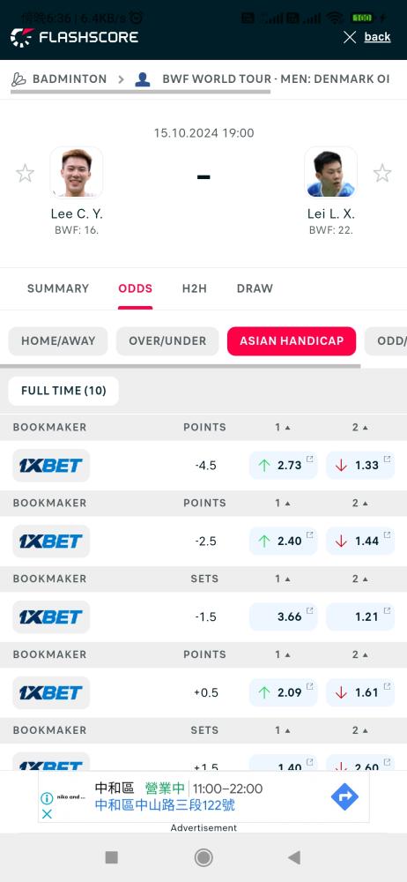Sort column 1 in the Sets -1.5 header
The height and width of the screenshot is (882, 407).
288,579
